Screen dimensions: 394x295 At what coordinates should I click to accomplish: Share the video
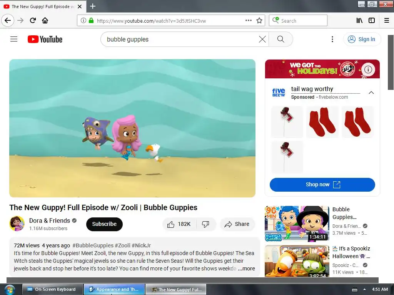(x=237, y=224)
